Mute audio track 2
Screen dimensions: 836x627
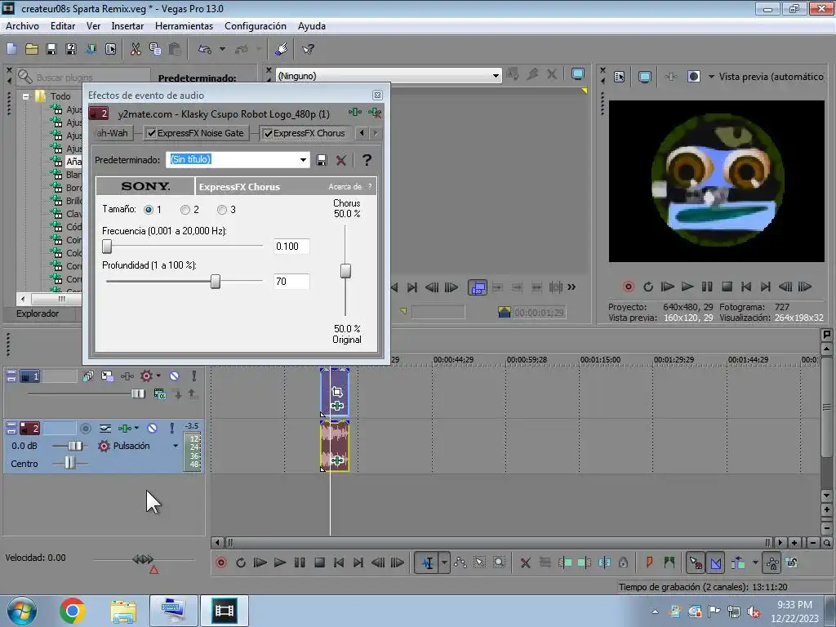click(152, 428)
